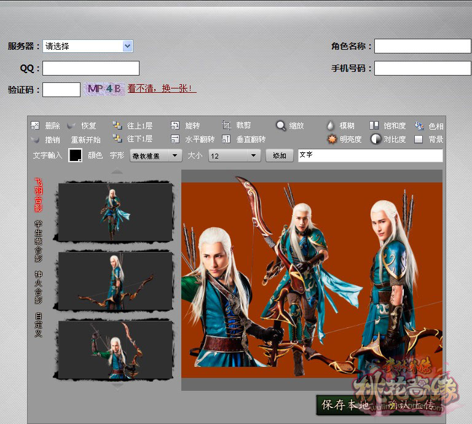
Task: Click the saturation (饱和度) icon
Action: click(x=374, y=125)
